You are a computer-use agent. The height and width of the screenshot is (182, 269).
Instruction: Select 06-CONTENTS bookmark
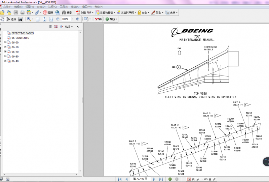point(20,38)
